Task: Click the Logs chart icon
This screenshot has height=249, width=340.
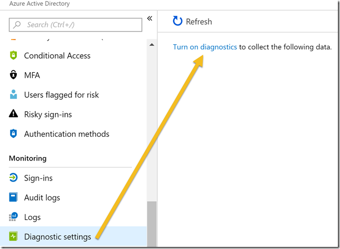Action: 13,216
